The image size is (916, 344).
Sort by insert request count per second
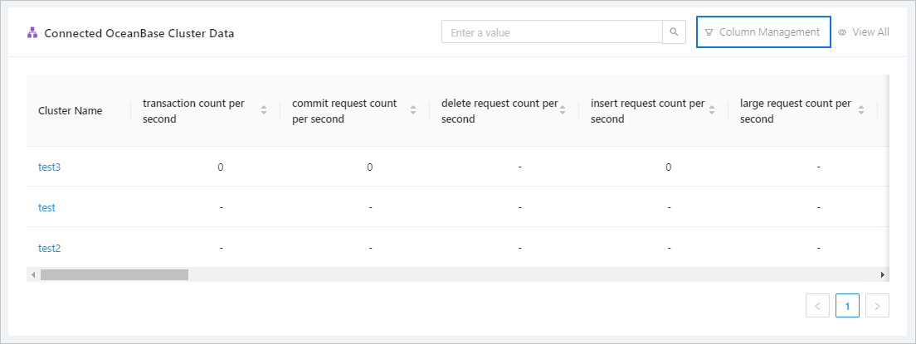pos(712,110)
